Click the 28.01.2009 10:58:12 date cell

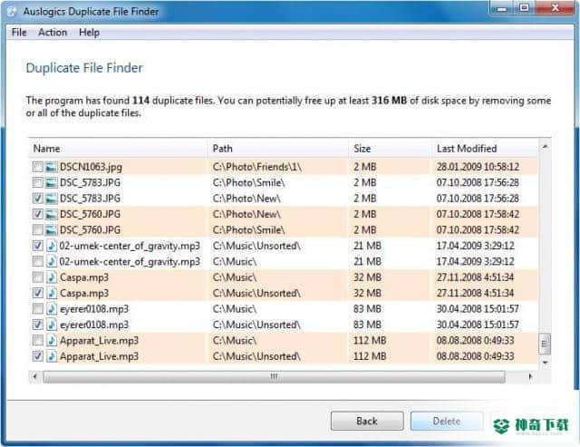(478, 167)
